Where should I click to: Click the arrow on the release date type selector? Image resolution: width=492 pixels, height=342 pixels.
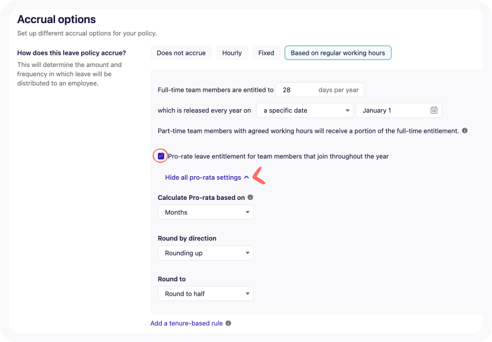347,110
